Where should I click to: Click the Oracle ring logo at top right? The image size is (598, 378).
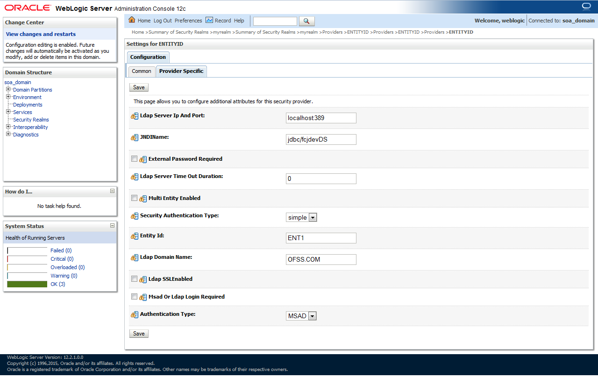tap(586, 7)
